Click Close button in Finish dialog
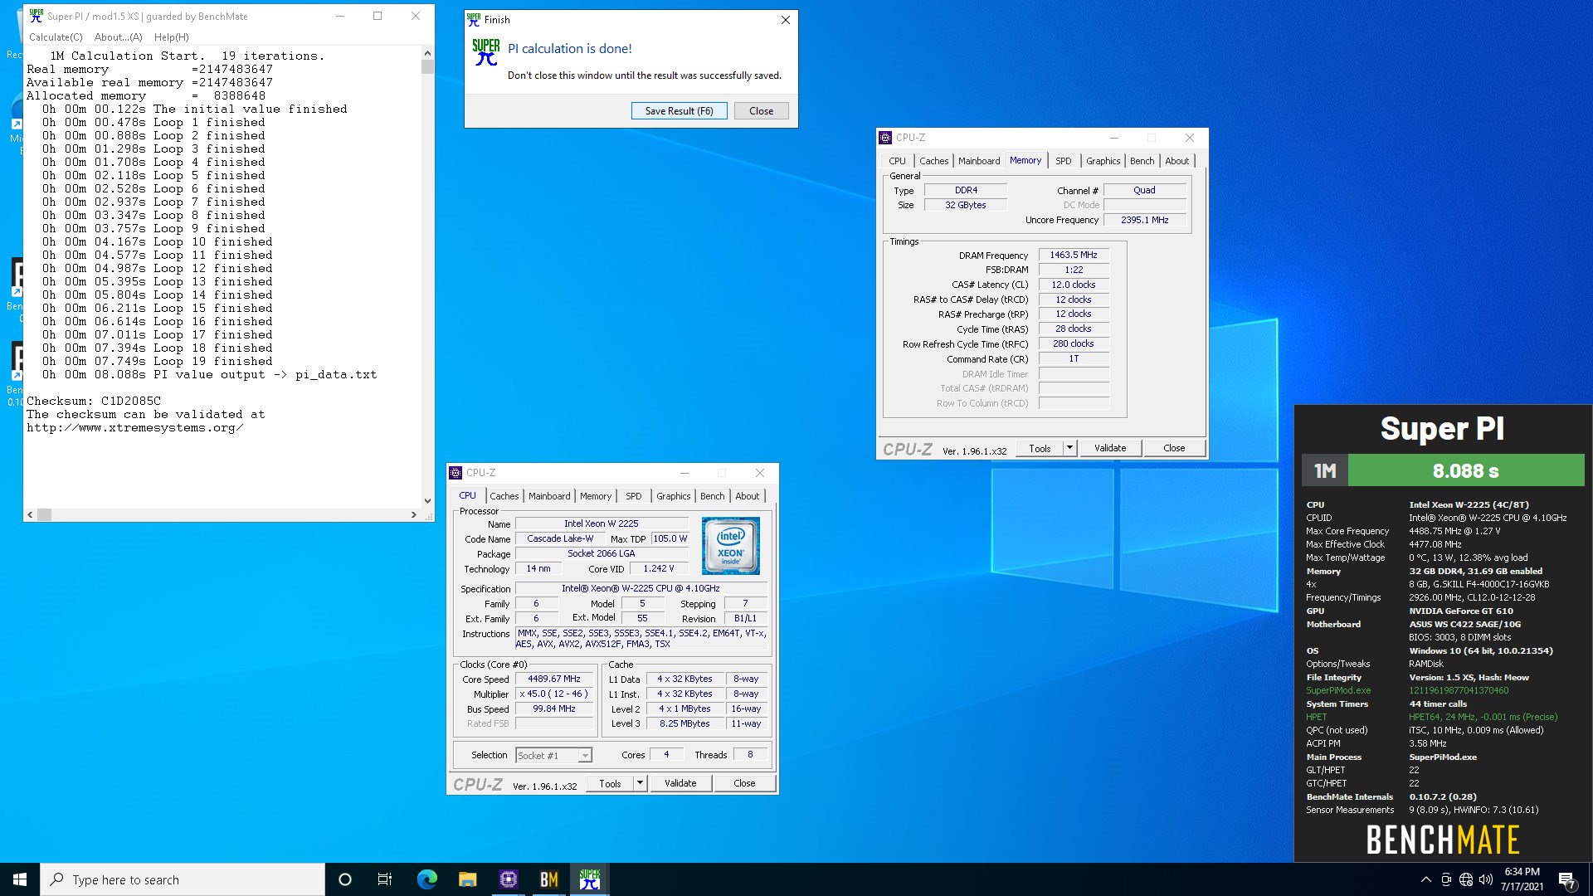 761,111
